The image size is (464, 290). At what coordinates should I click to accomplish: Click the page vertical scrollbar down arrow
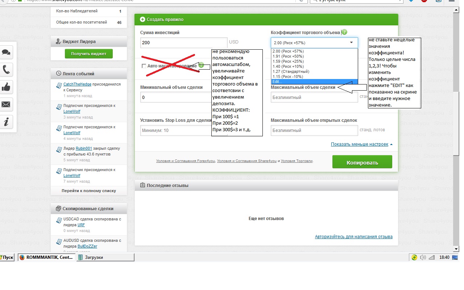pos(456,249)
